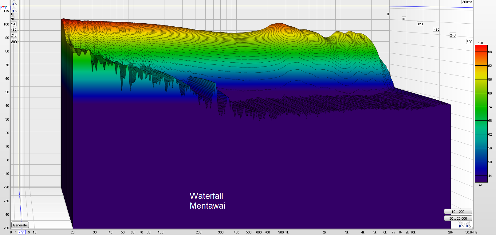Select the '111,9' vertical cursor value box
Image resolution: width=496 pixels, height=235 pixels.
pyautogui.click(x=5, y=8)
